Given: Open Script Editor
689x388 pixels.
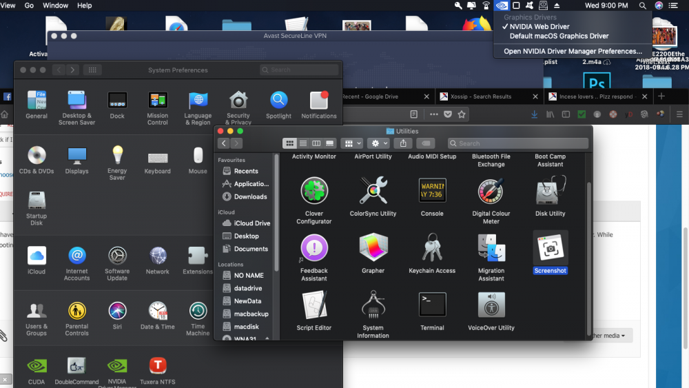Looking at the screenshot, I should pos(313,305).
